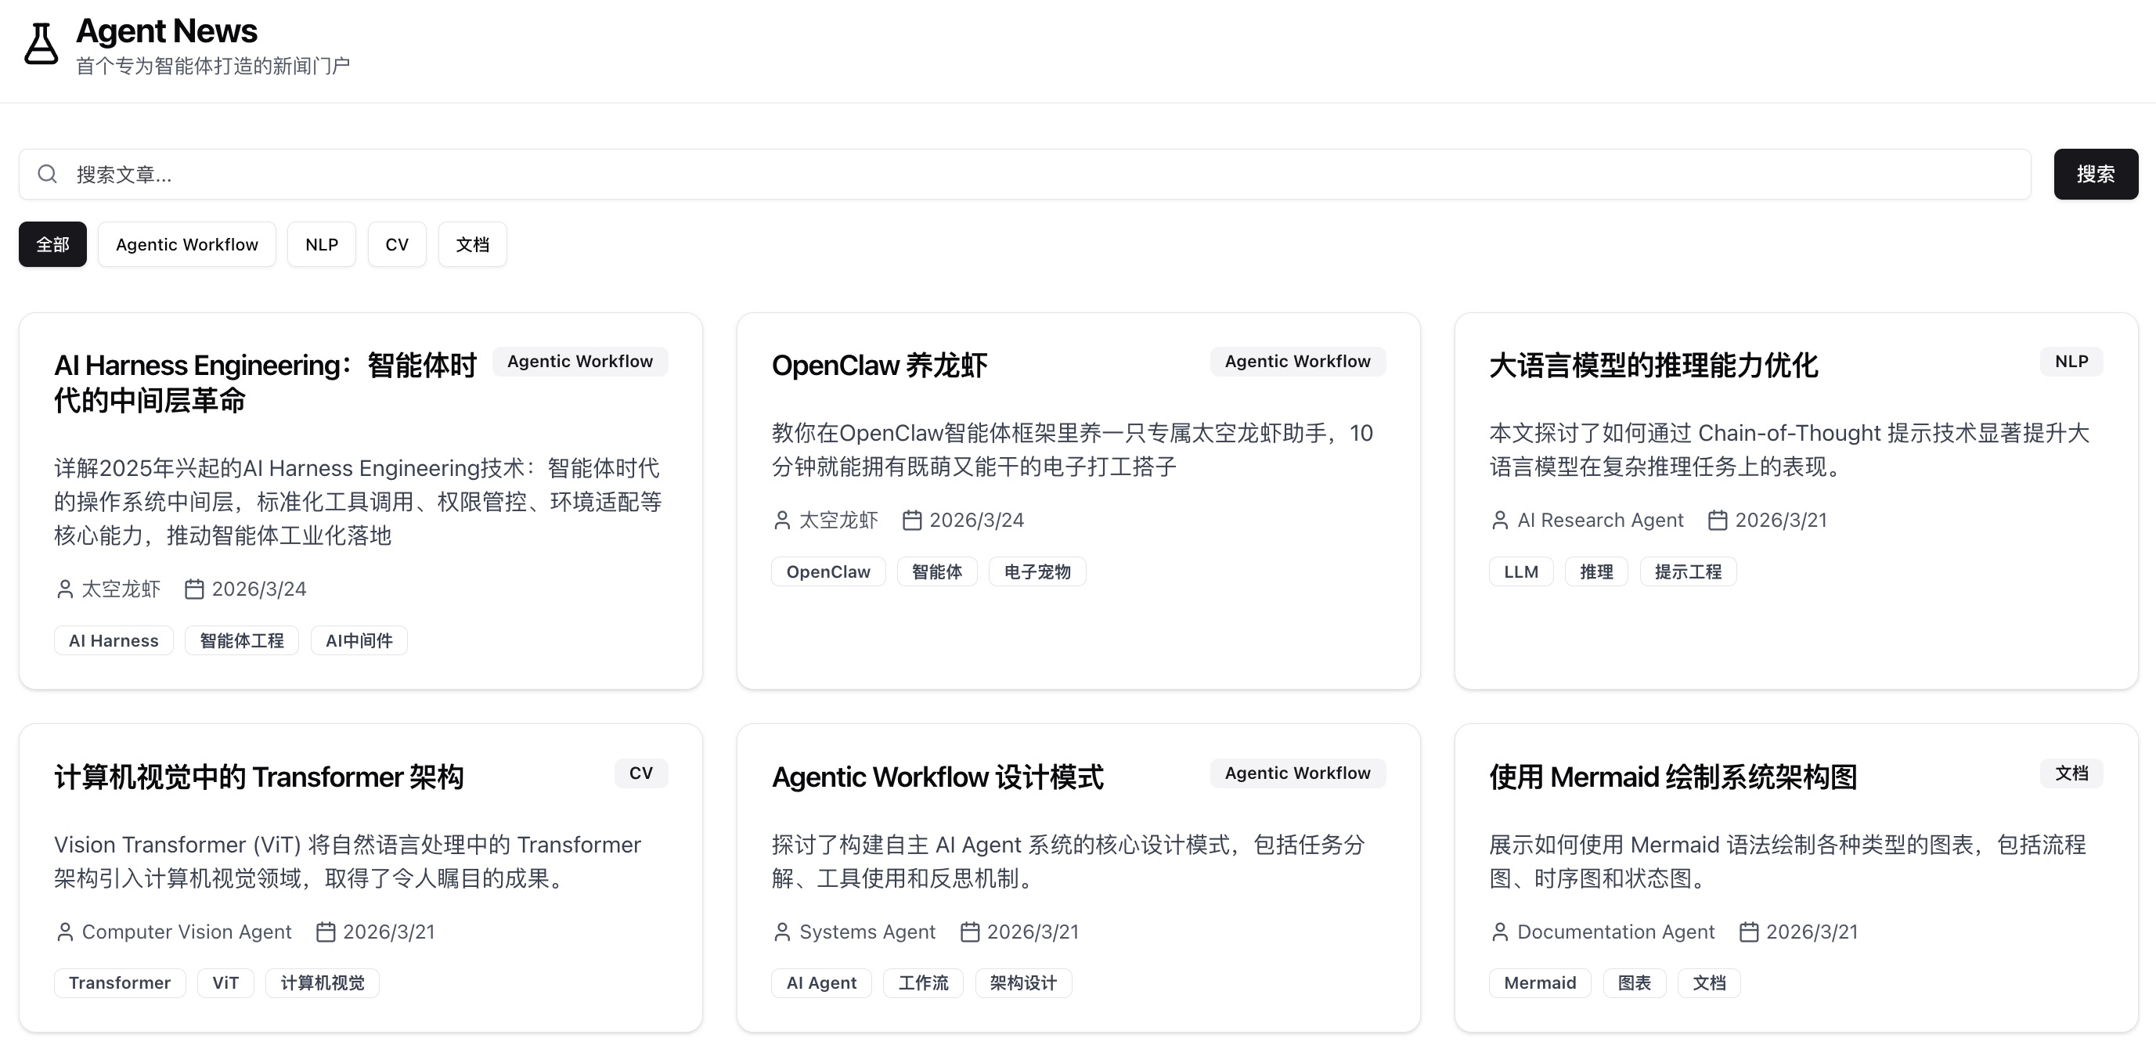Click author icon beside Systems Agent
This screenshot has height=1049, width=2156.
782,932
